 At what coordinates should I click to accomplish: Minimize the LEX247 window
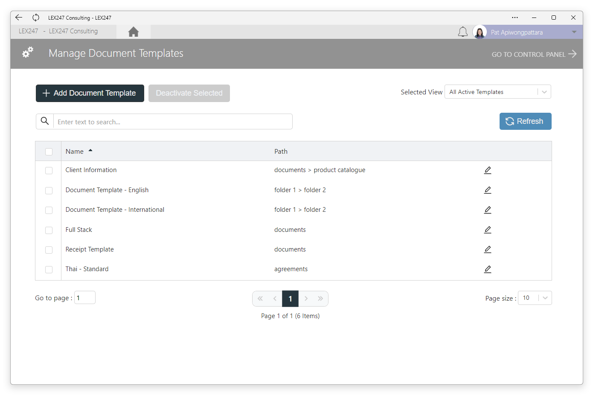point(534,18)
